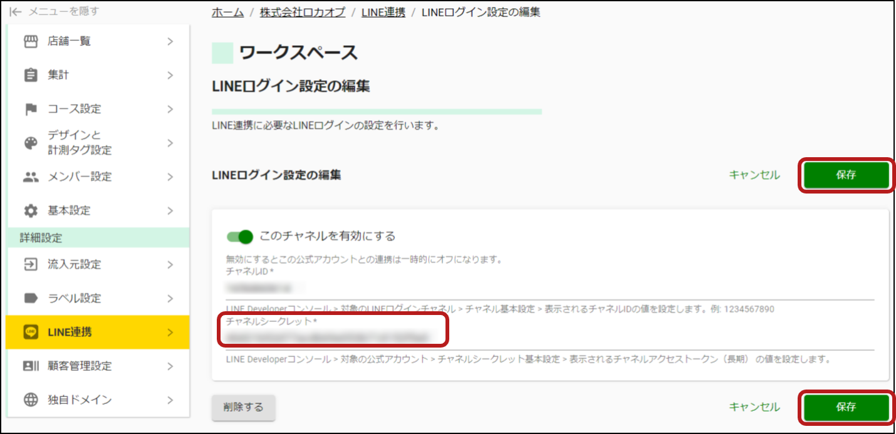Expand 顧客管理設定 chevron arrow
The image size is (896, 434).
[170, 366]
